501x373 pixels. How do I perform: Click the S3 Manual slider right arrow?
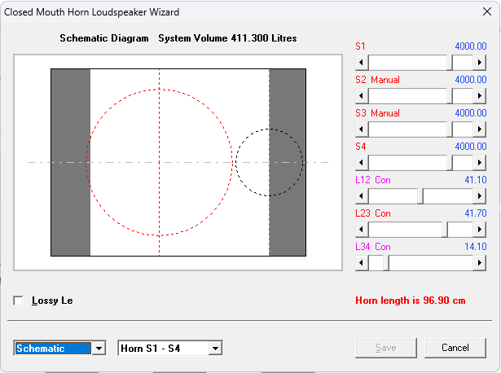[480, 129]
